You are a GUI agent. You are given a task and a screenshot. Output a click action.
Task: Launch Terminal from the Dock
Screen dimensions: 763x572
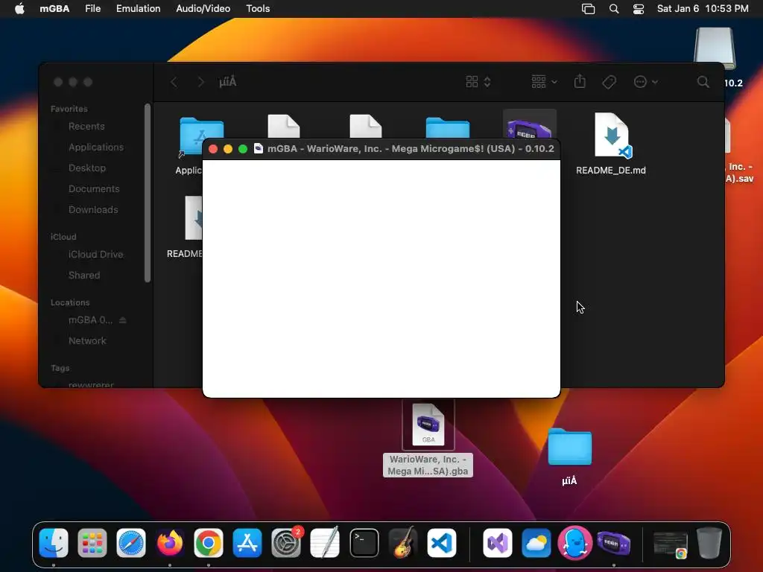364,543
